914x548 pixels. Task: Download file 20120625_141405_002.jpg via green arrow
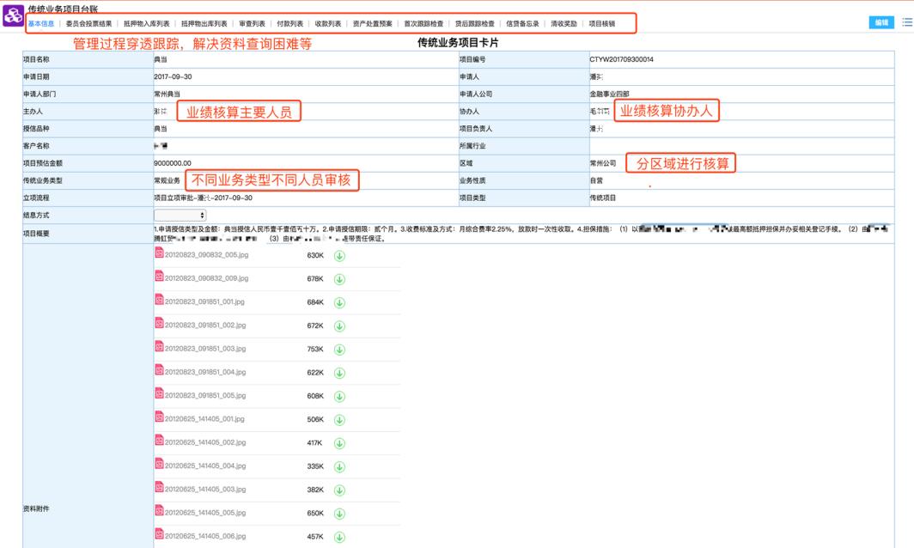pyautogui.click(x=339, y=443)
